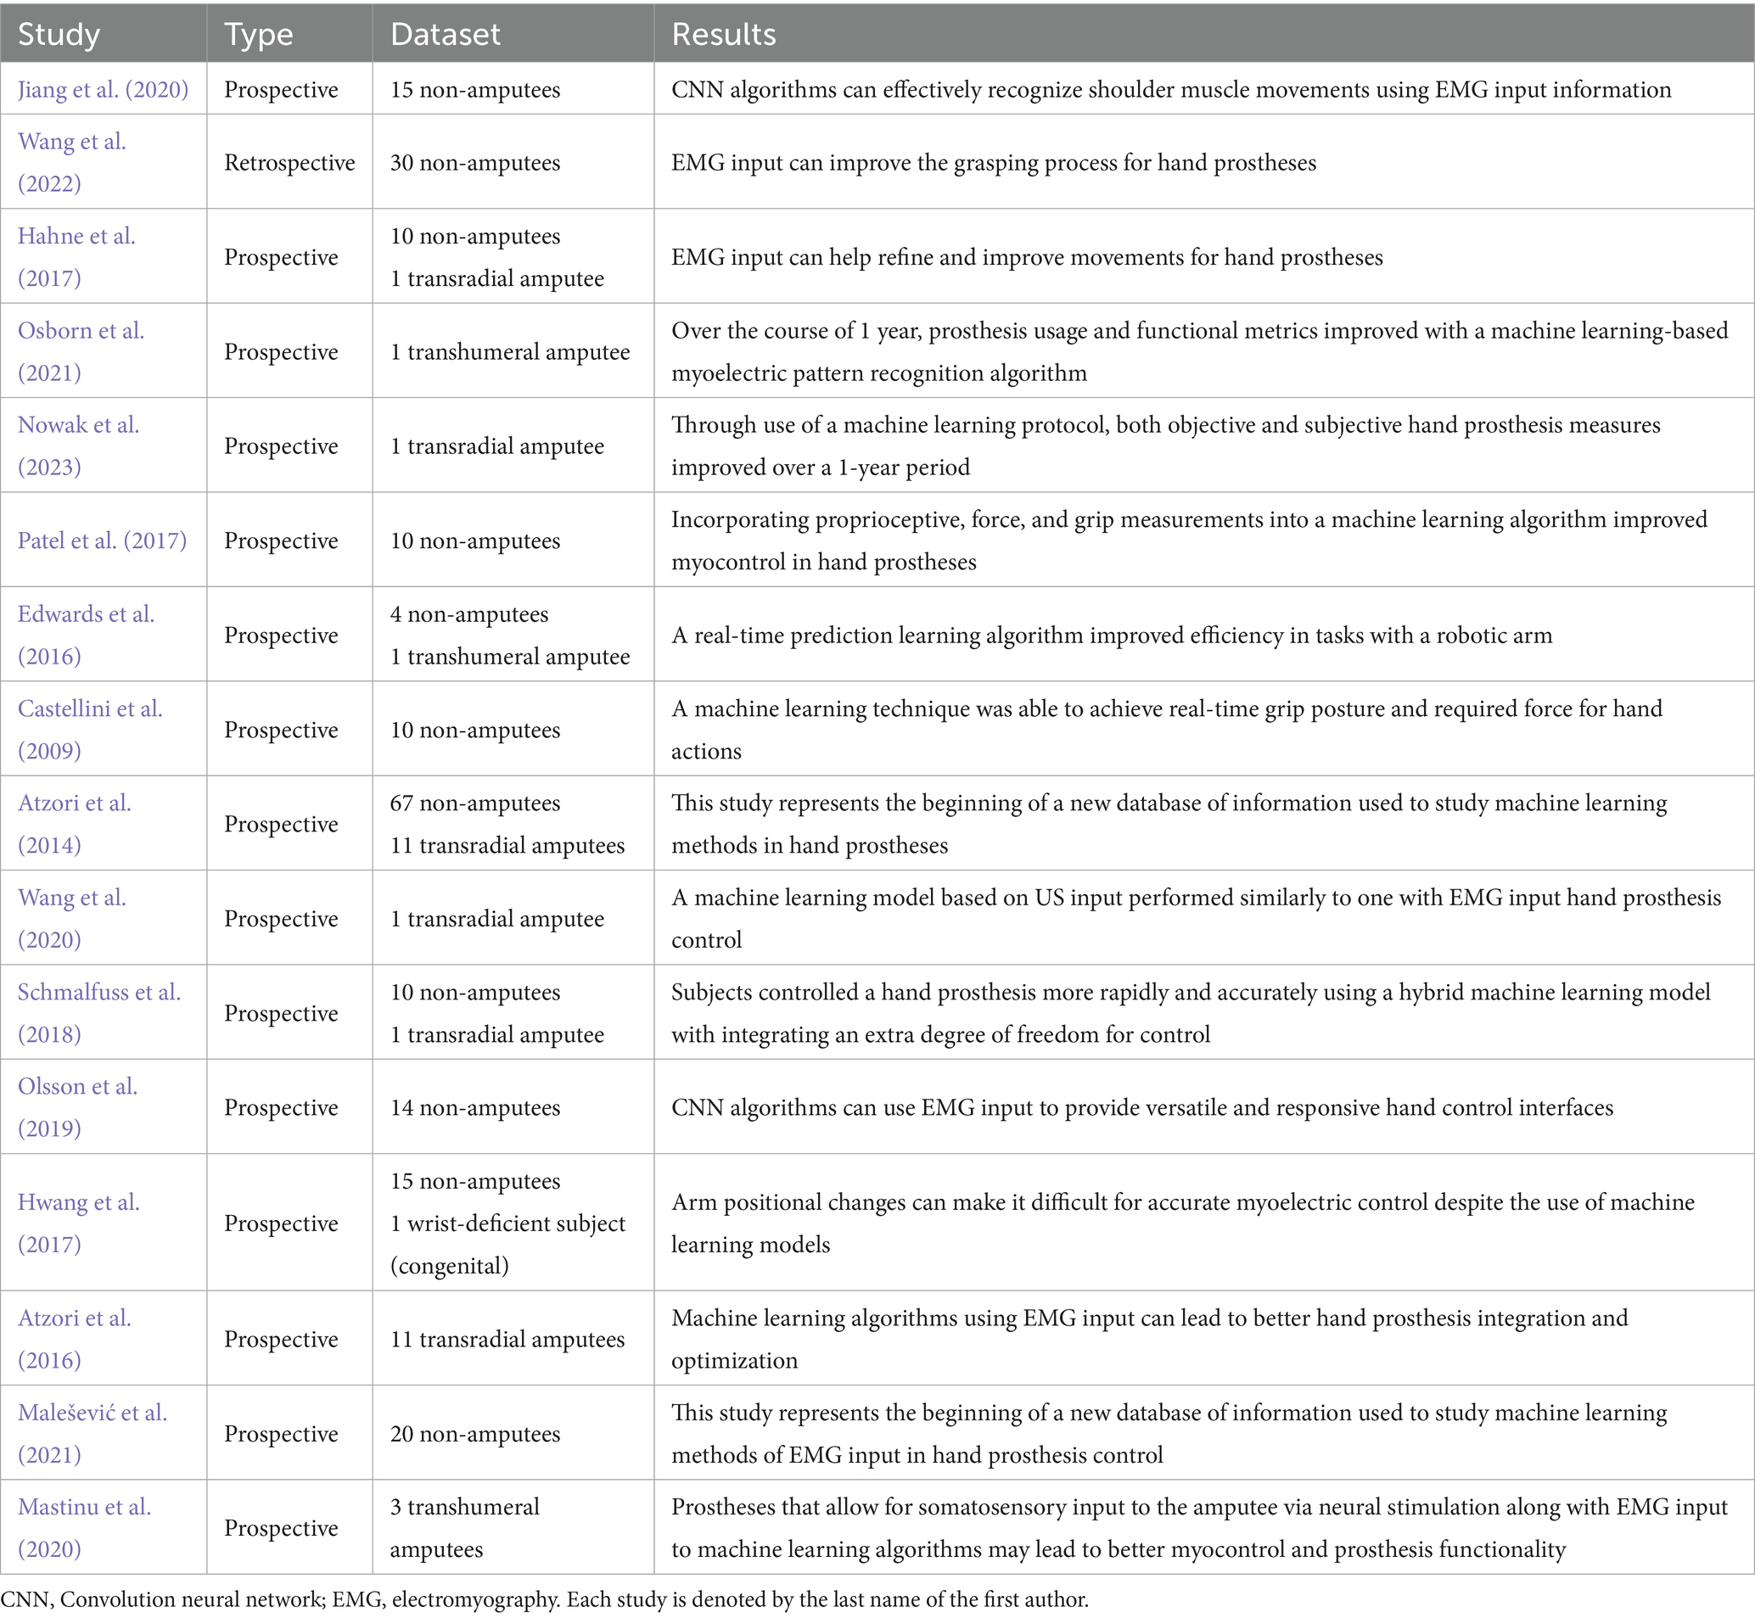Screen dimensions: 1755x1618
Task: Click the Hahne et al. (2017) study link
Action: pos(76,237)
